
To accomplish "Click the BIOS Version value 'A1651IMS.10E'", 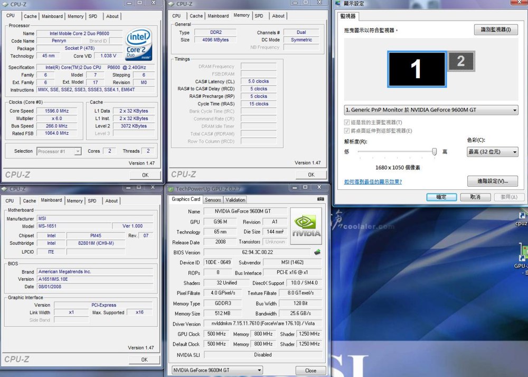I will pos(95,279).
